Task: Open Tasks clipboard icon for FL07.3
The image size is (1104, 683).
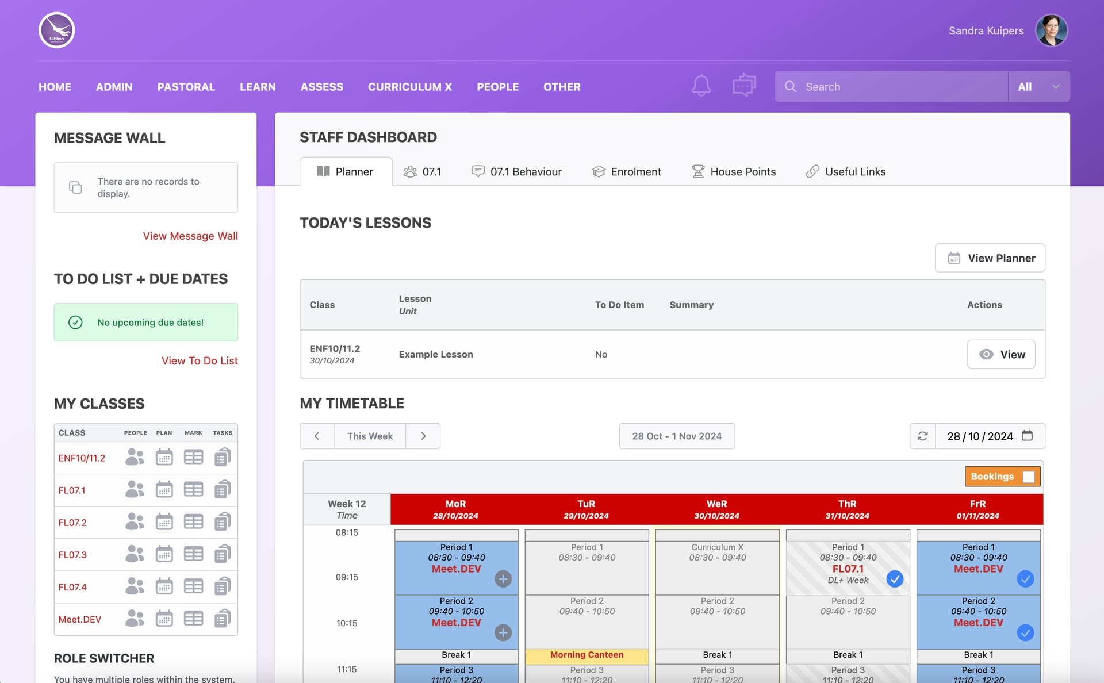Action: 223,554
